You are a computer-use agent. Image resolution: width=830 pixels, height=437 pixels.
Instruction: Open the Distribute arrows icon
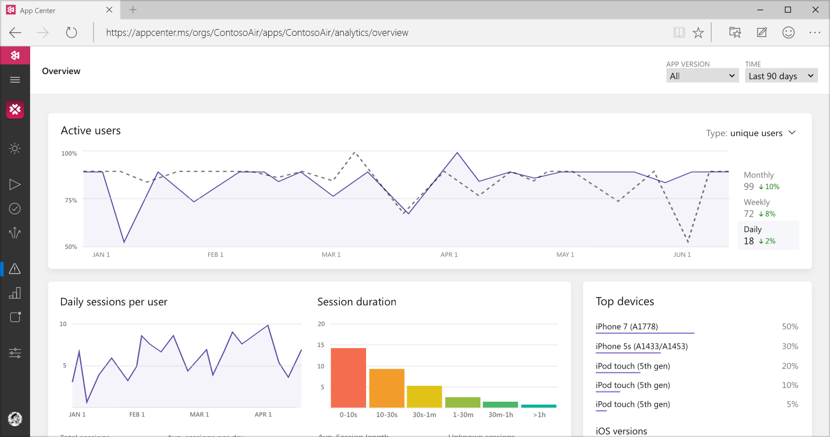tap(15, 232)
